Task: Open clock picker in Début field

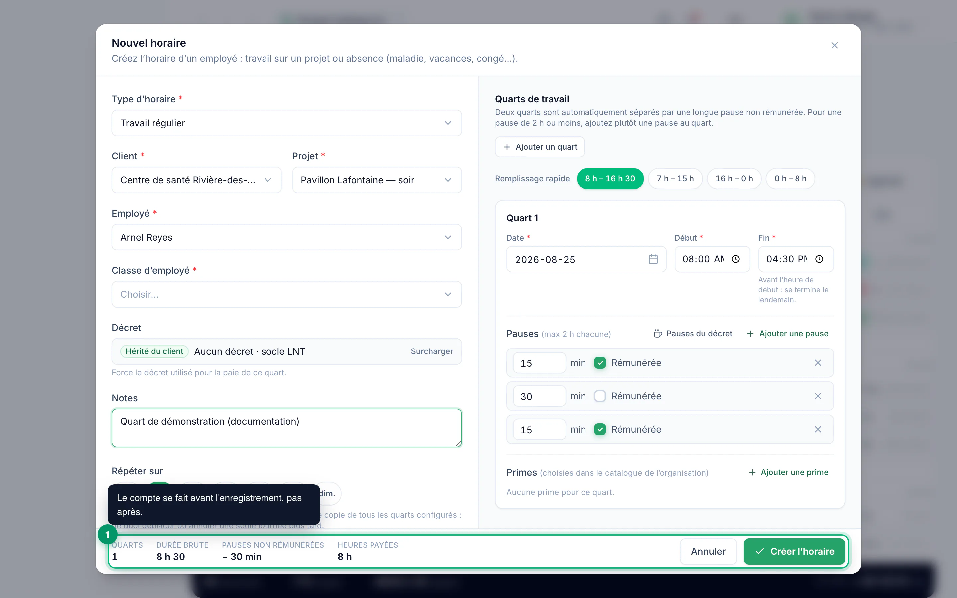Action: [736, 259]
